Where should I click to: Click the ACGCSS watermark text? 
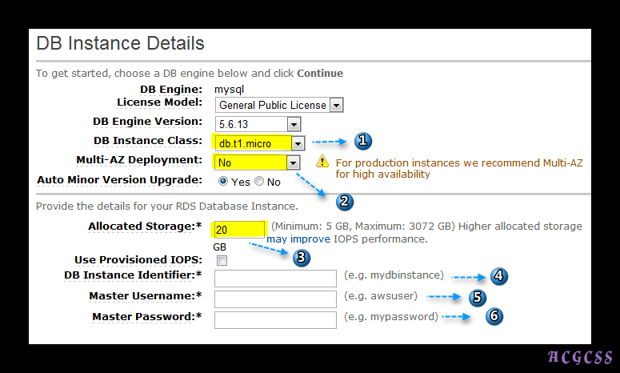pos(580,357)
